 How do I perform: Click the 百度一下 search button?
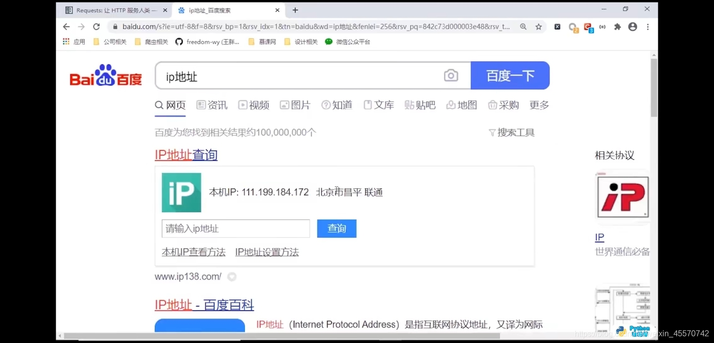(x=510, y=75)
